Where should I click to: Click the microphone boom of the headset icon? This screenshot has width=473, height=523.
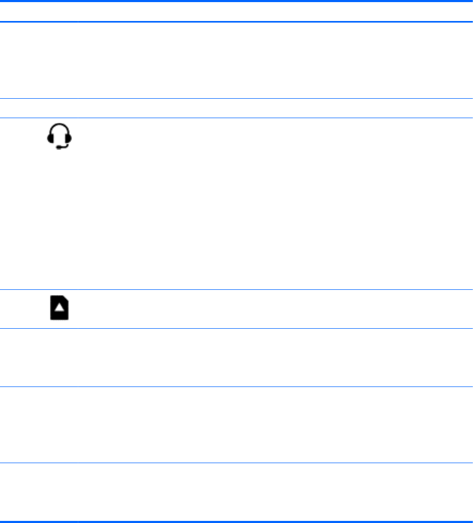63,148
